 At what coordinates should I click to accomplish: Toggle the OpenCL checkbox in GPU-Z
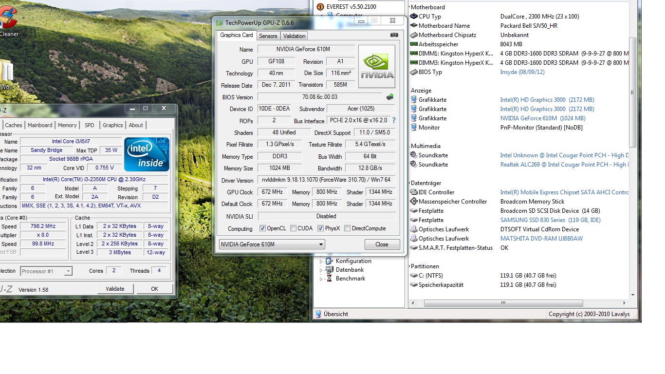tap(262, 228)
